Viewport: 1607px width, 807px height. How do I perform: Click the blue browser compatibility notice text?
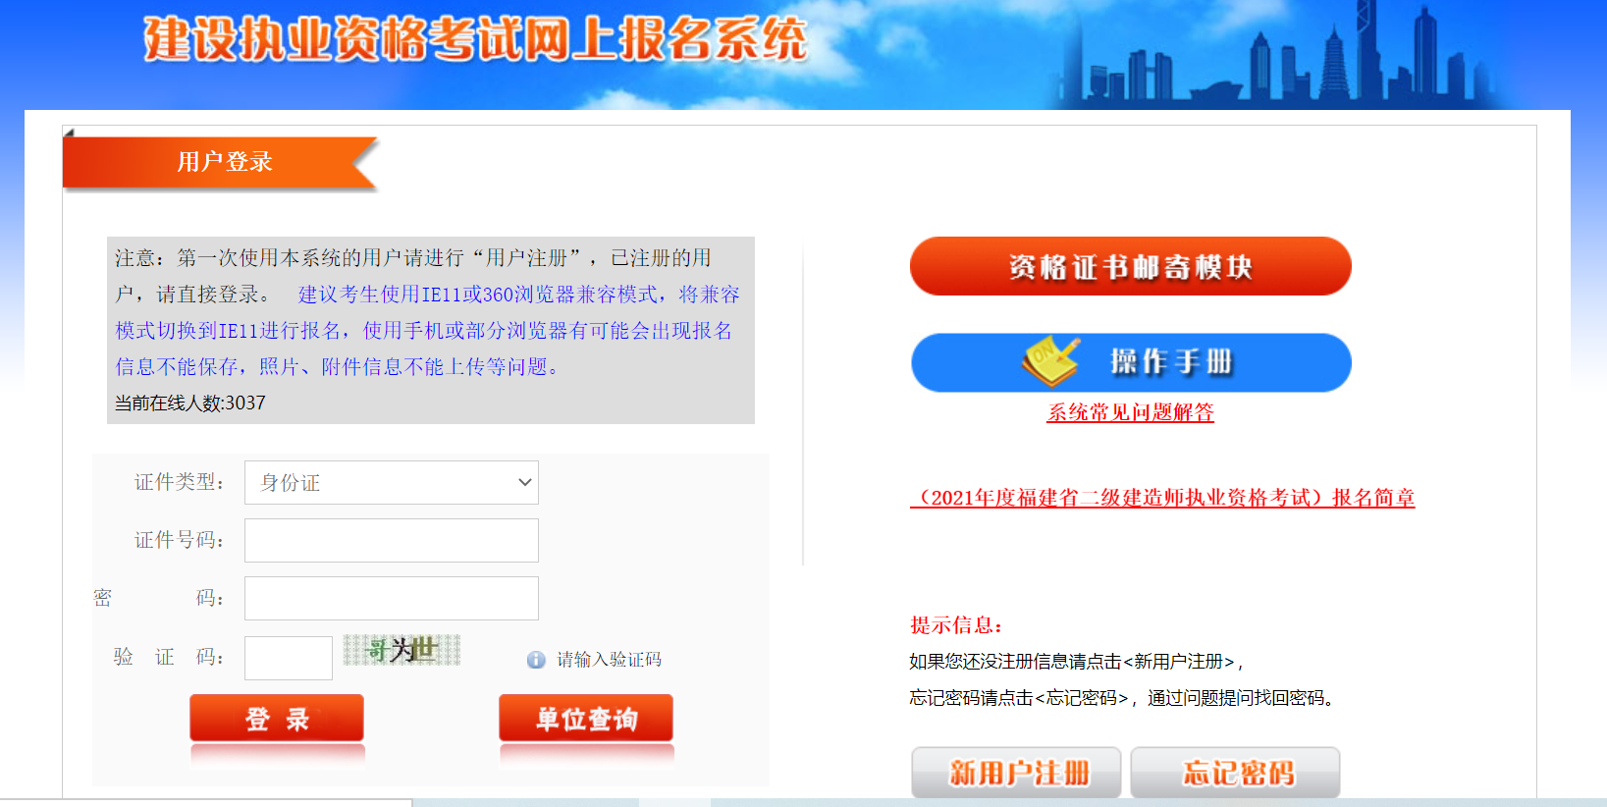coord(427,331)
